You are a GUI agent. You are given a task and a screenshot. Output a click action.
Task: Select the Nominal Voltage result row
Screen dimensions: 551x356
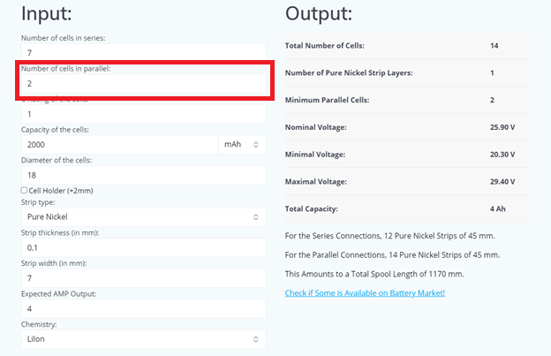(406, 127)
